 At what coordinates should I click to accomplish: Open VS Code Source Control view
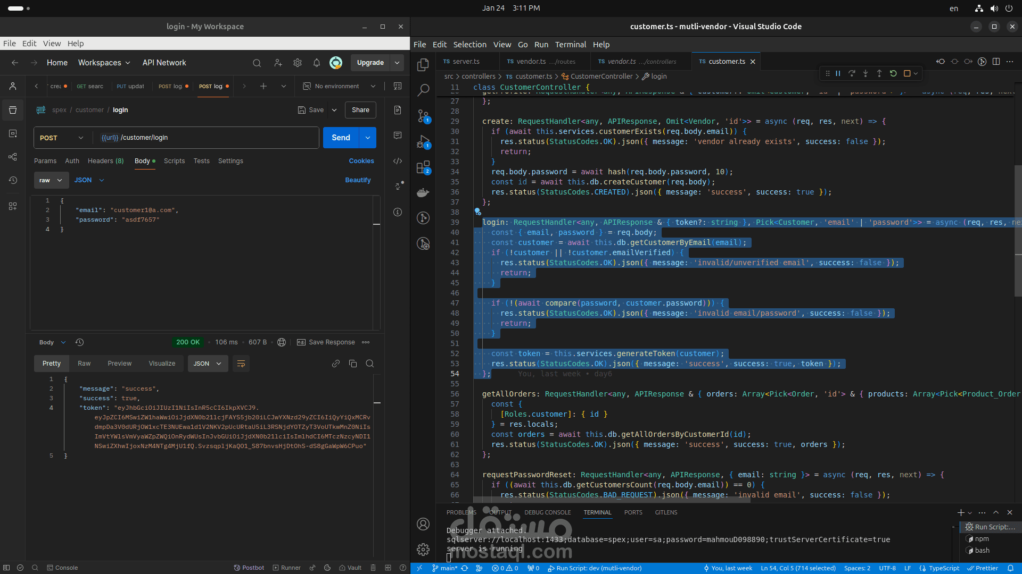pyautogui.click(x=423, y=115)
